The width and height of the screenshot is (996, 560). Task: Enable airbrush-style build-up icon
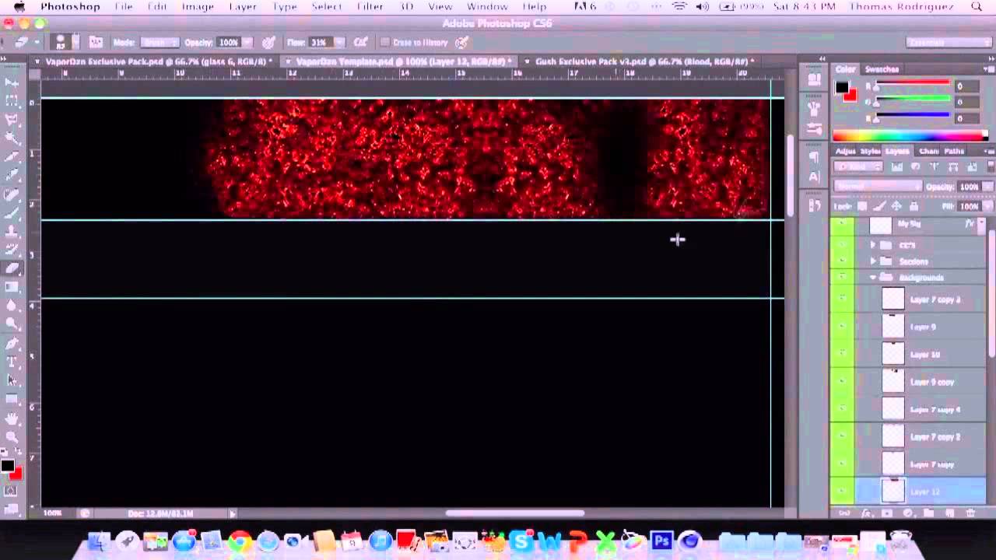tap(360, 42)
